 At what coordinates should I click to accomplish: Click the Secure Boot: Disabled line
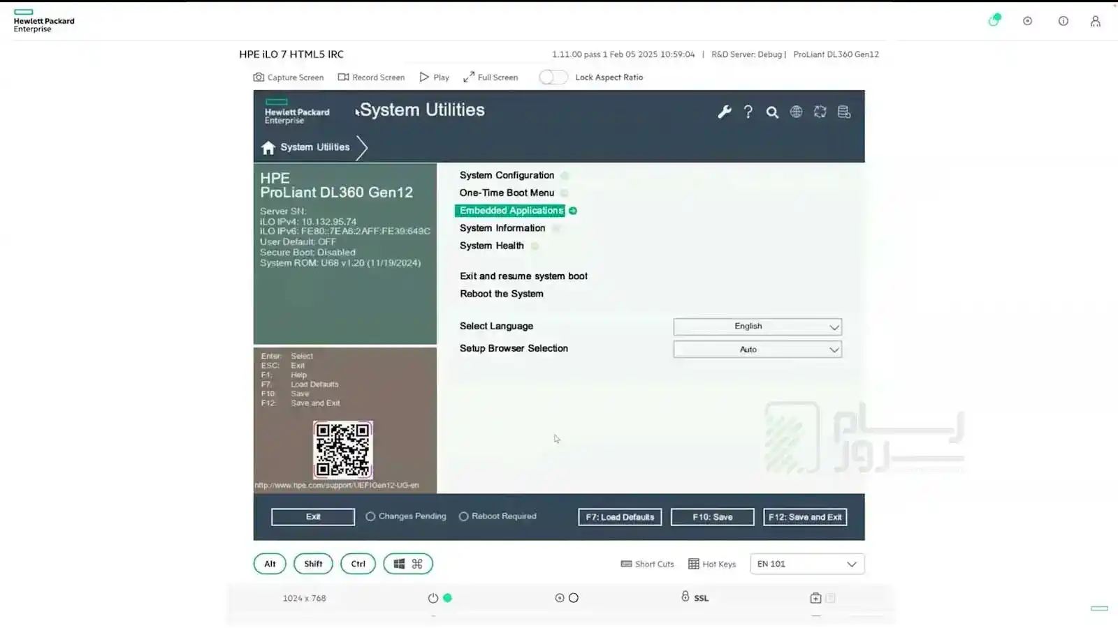[x=307, y=253]
